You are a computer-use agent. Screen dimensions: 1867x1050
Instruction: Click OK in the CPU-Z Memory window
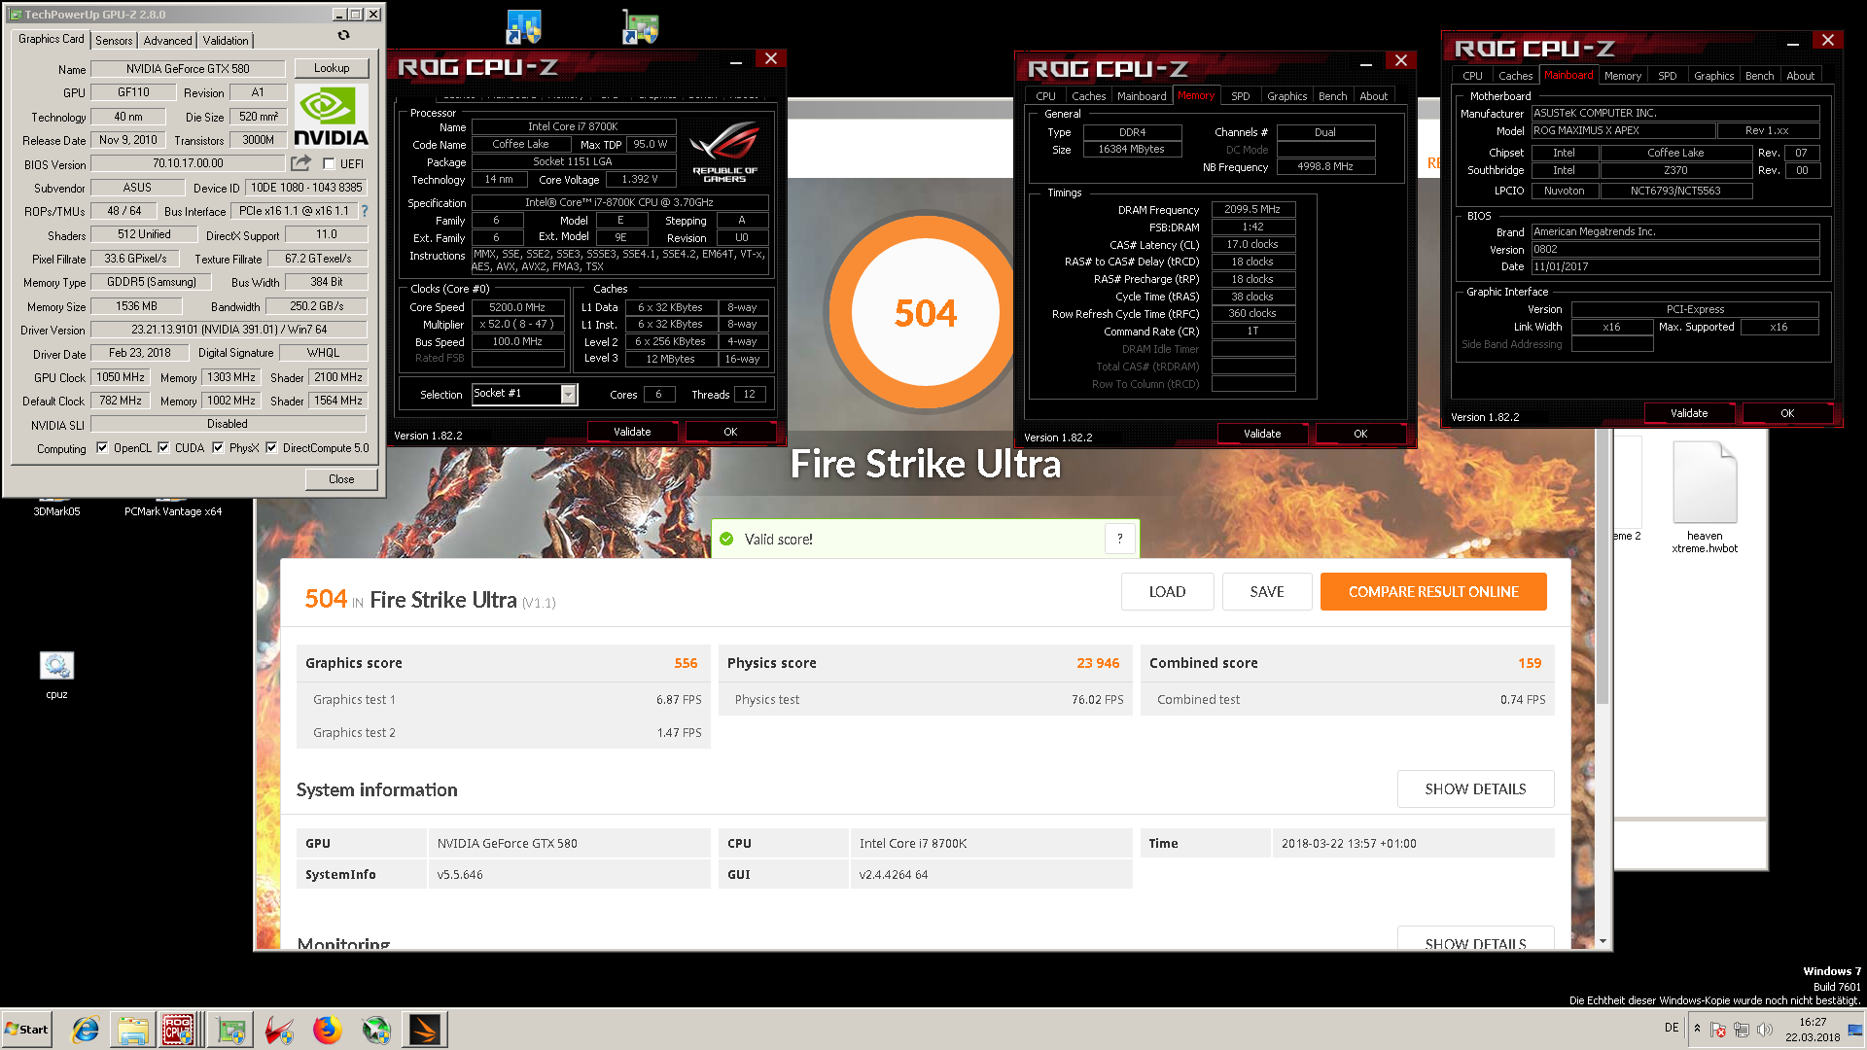tap(1360, 434)
